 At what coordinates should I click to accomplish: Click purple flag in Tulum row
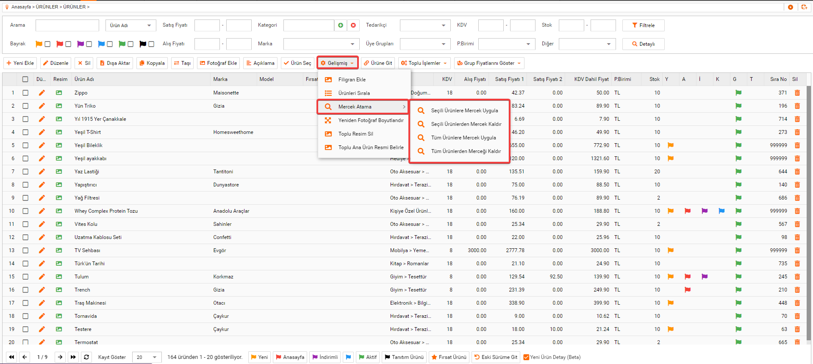(705, 277)
